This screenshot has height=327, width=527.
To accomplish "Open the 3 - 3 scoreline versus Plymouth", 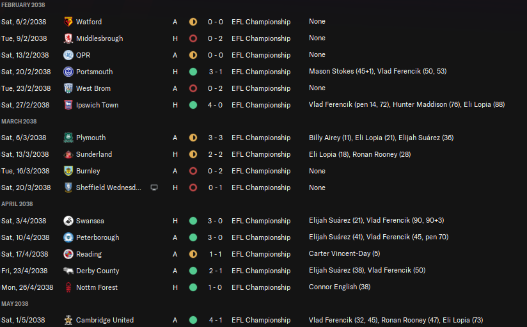I will point(215,138).
